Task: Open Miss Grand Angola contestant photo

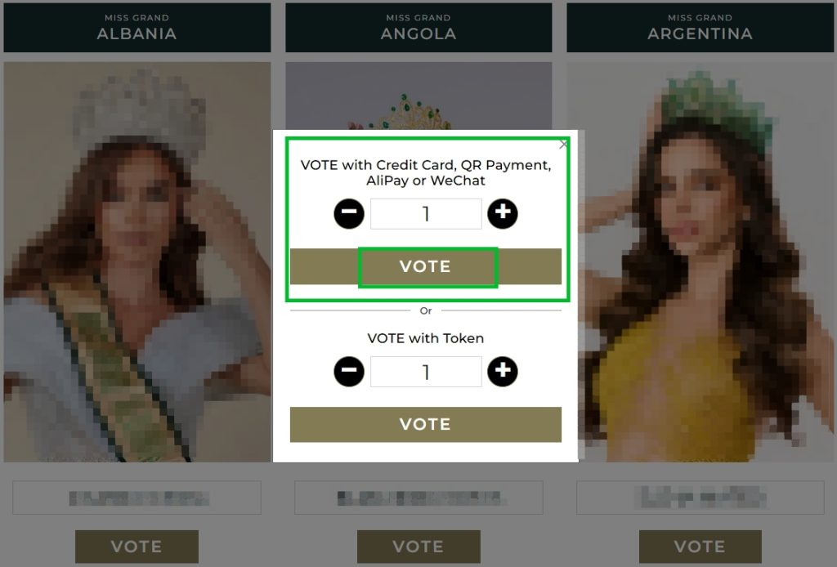Action: click(418, 96)
